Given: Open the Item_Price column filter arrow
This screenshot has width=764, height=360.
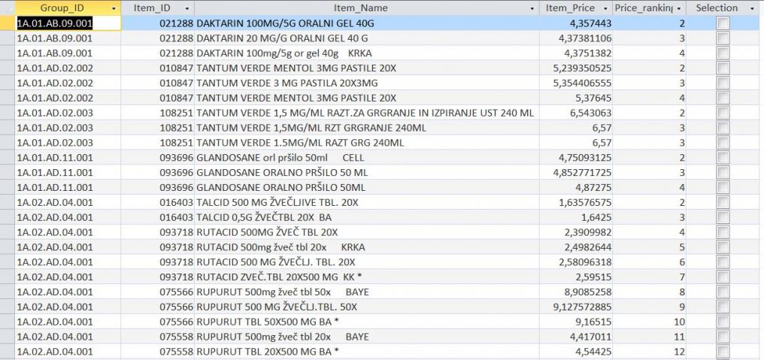Looking at the screenshot, I should click(605, 8).
